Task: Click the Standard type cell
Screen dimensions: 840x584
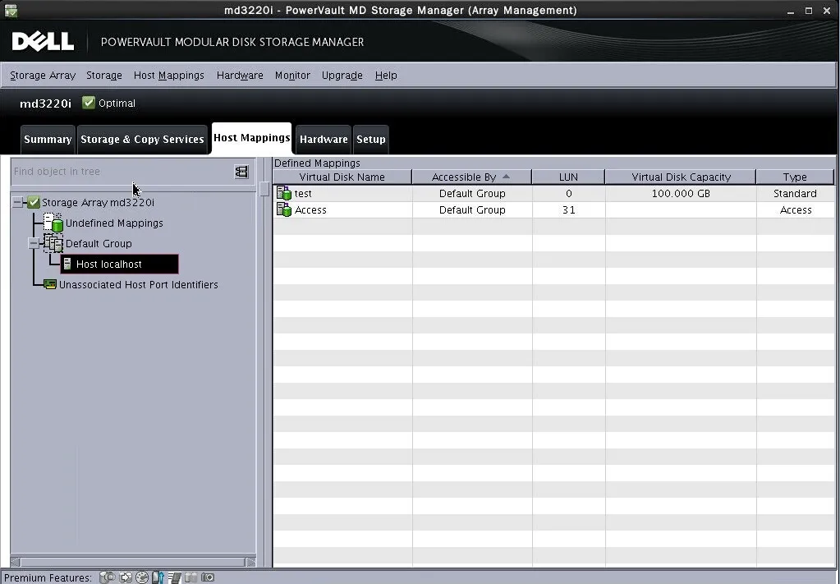Action: [x=795, y=193]
